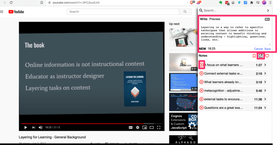The width and height of the screenshot is (277, 145).
Task: Mute the video volume speaker
Action: click(40, 128)
